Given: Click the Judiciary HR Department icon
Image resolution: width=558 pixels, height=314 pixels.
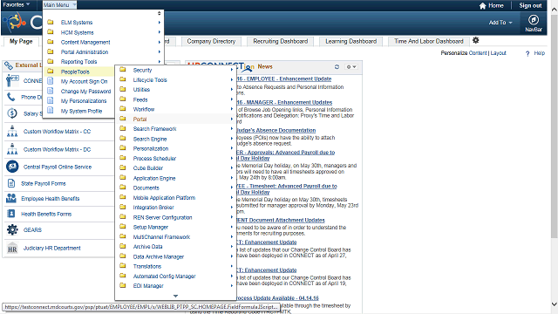Looking at the screenshot, I should pyautogui.click(x=12, y=248).
